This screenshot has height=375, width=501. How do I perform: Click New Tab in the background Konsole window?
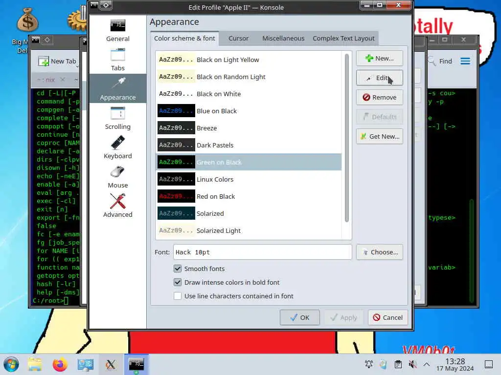58,61
